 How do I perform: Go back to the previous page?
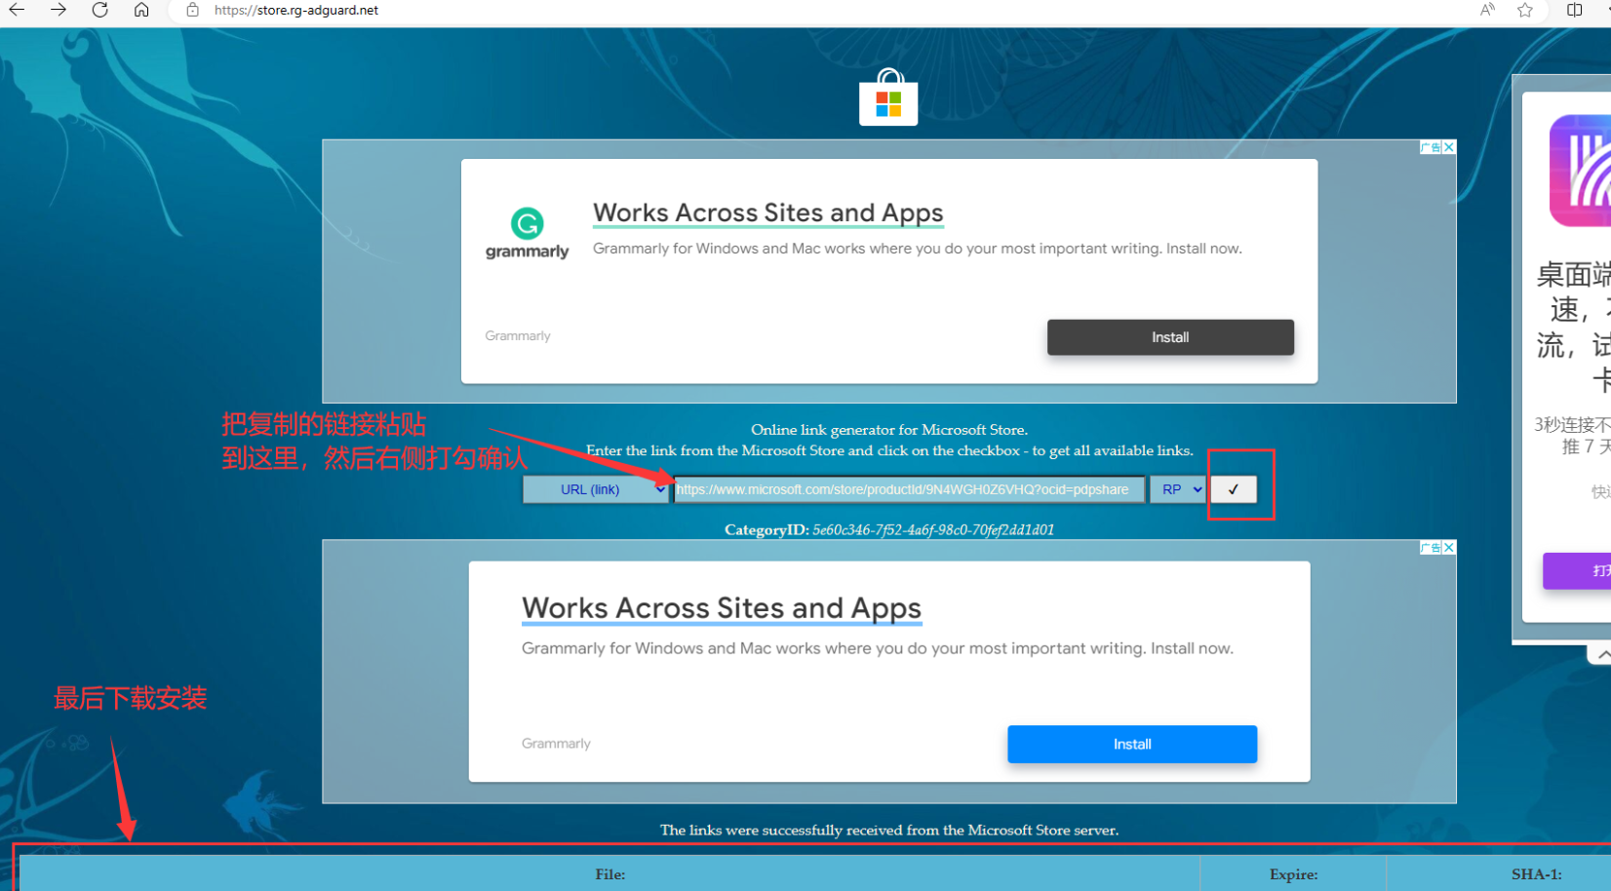click(x=20, y=11)
